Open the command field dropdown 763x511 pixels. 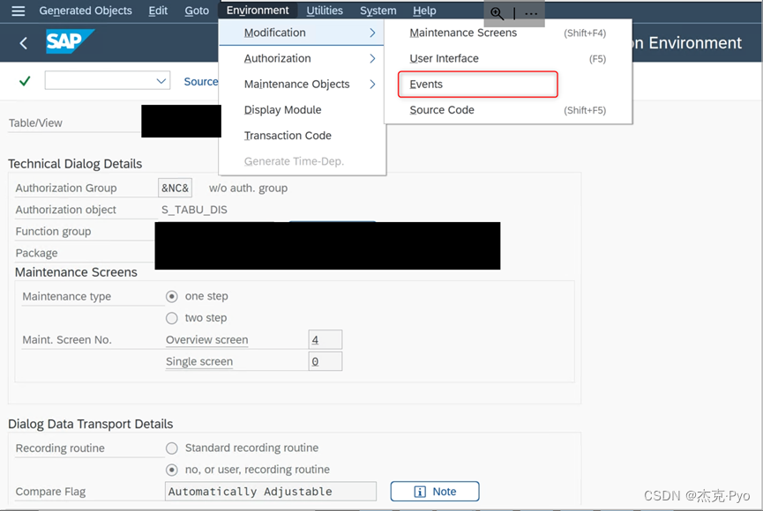pyautogui.click(x=162, y=80)
